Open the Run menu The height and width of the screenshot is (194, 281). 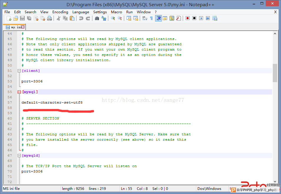click(x=129, y=12)
